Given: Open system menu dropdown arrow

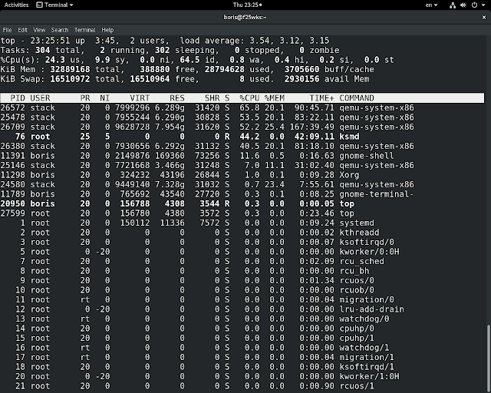Looking at the screenshot, I should tap(483, 5).
